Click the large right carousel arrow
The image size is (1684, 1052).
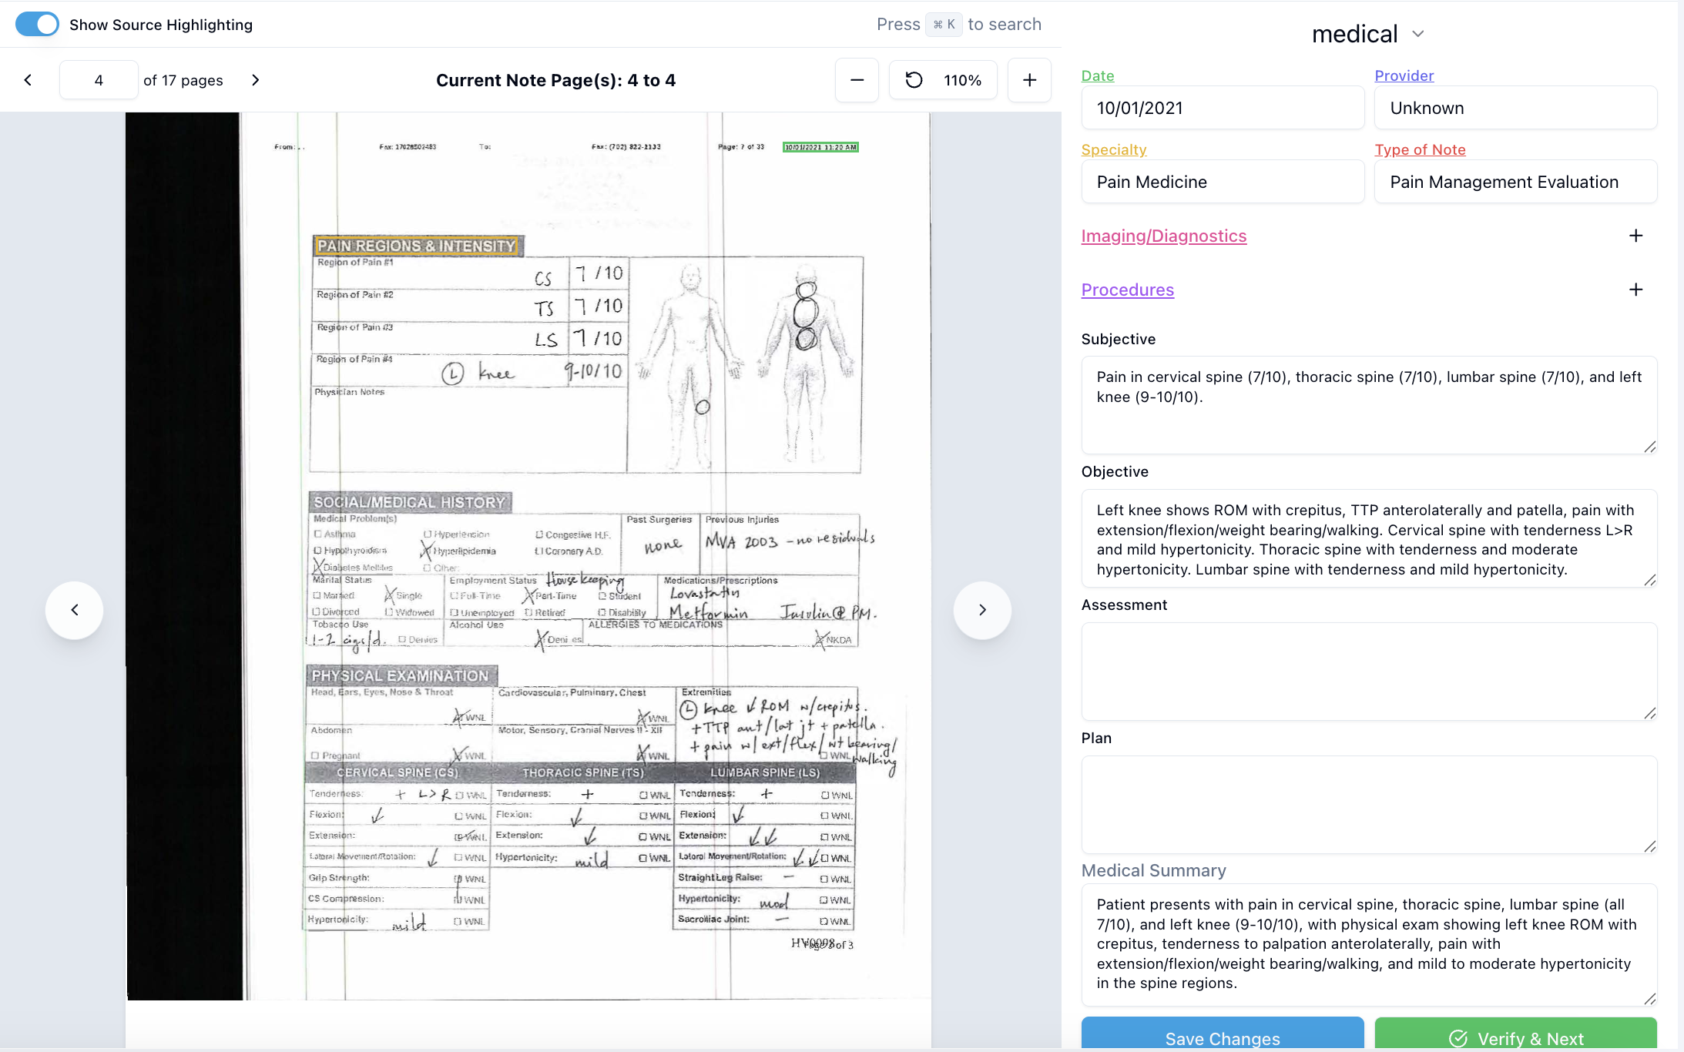point(982,610)
